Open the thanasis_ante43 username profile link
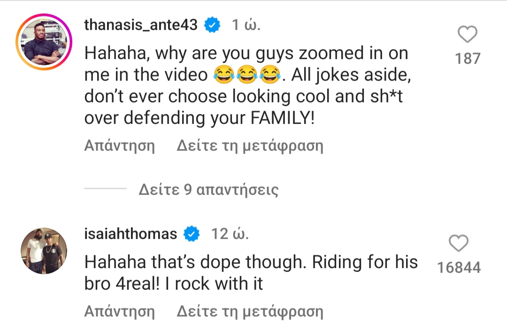Viewport: 507px width, 333px height. pos(141,25)
